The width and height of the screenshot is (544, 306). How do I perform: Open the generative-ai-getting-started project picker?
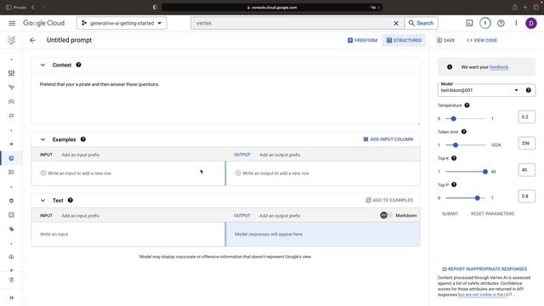(122, 23)
